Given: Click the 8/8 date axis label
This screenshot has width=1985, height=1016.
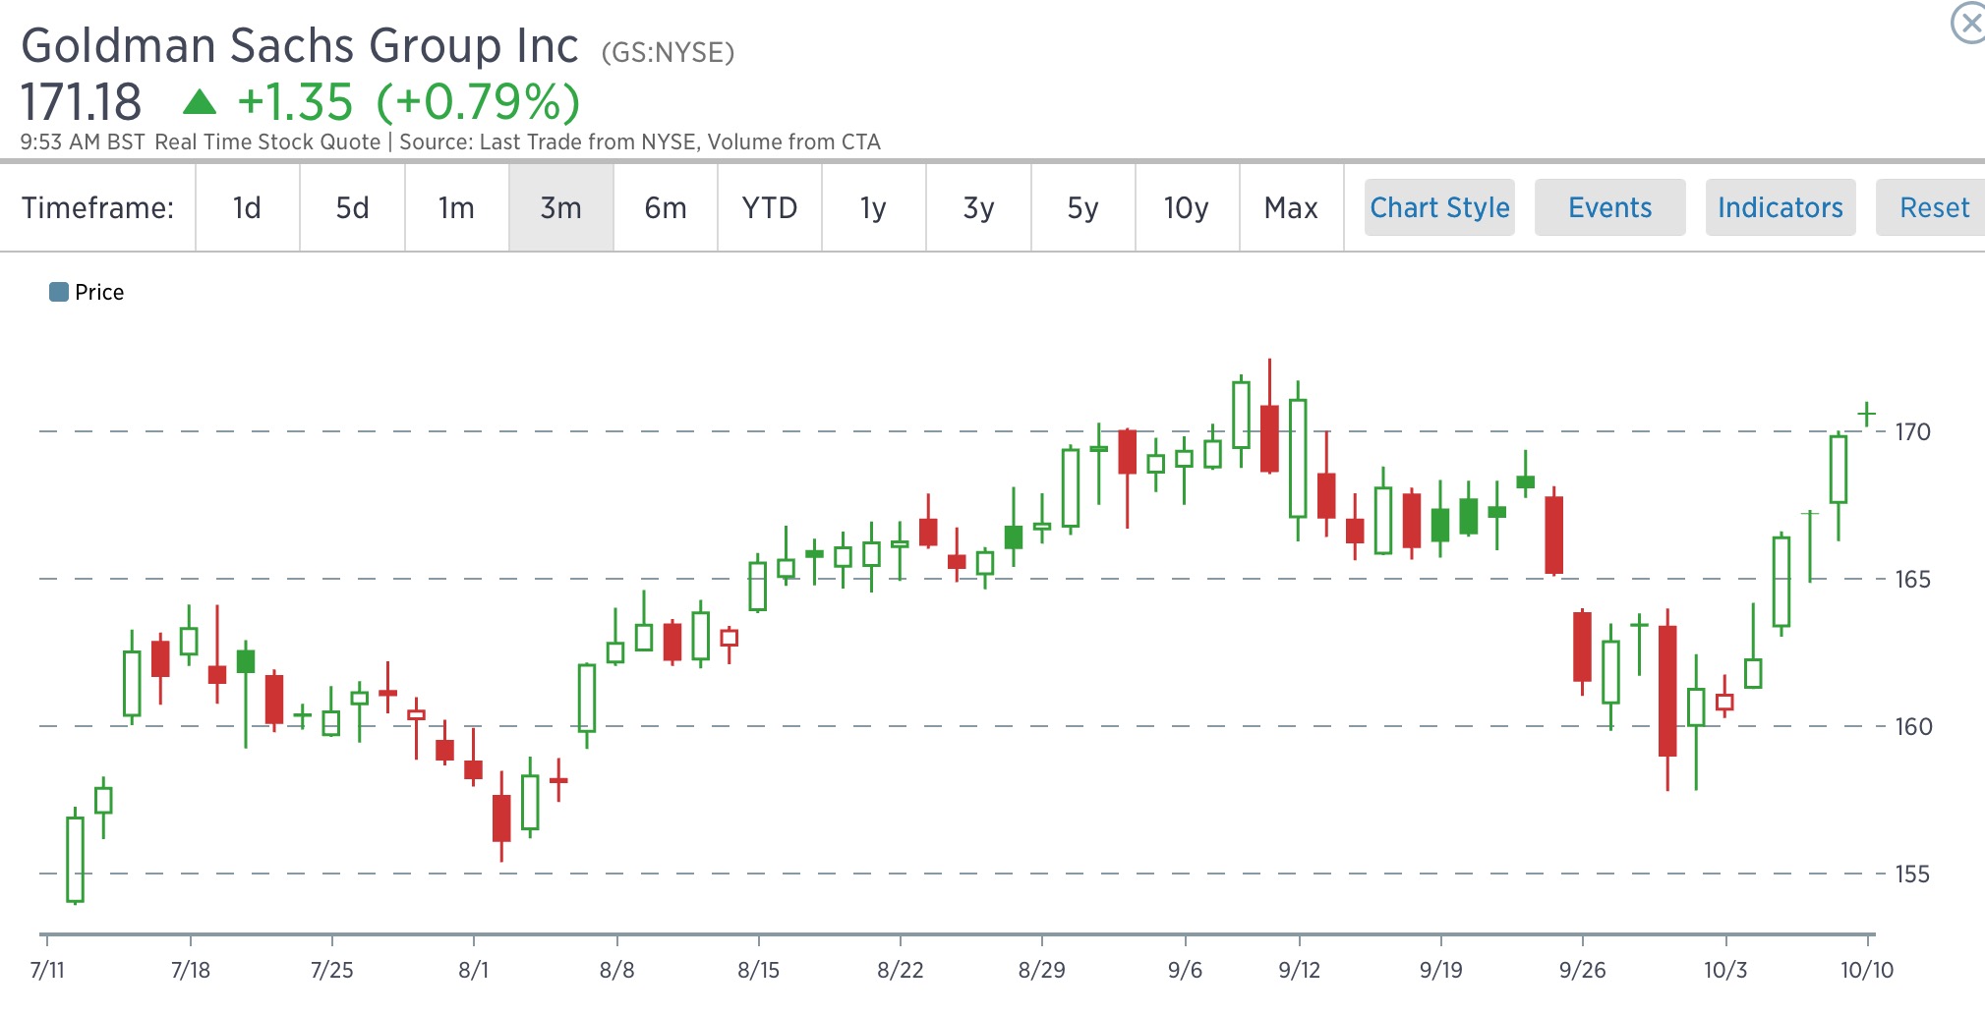Looking at the screenshot, I should click(x=617, y=970).
